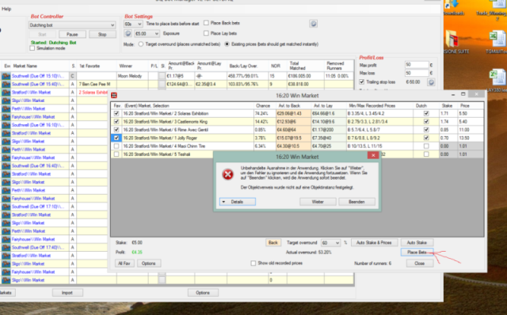
Task: Click the Stop bot button
Action: 102,34
